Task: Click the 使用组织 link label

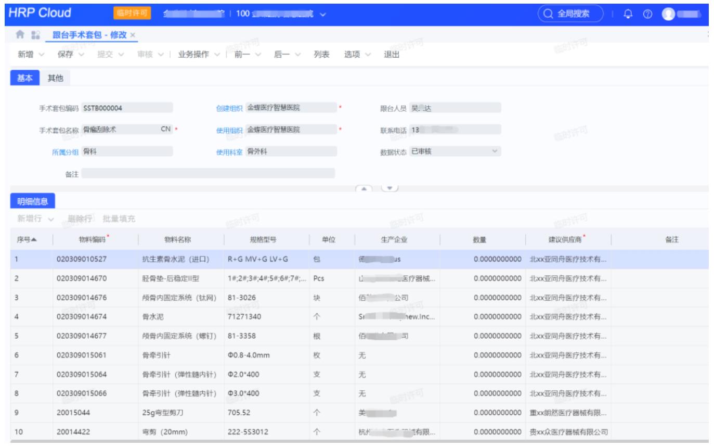Action: [x=229, y=130]
